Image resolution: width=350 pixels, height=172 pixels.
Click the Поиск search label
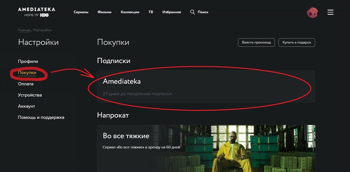203,12
